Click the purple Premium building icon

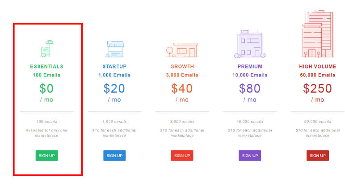coord(250,43)
